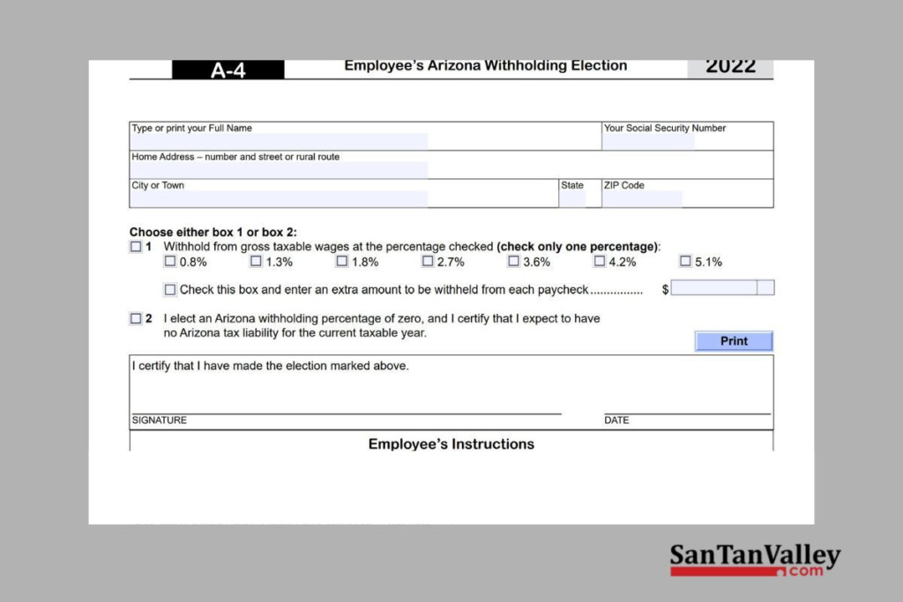The width and height of the screenshot is (903, 602).
Task: Click 'Employee's Arizona Withholding Election' title
Action: [x=486, y=65]
